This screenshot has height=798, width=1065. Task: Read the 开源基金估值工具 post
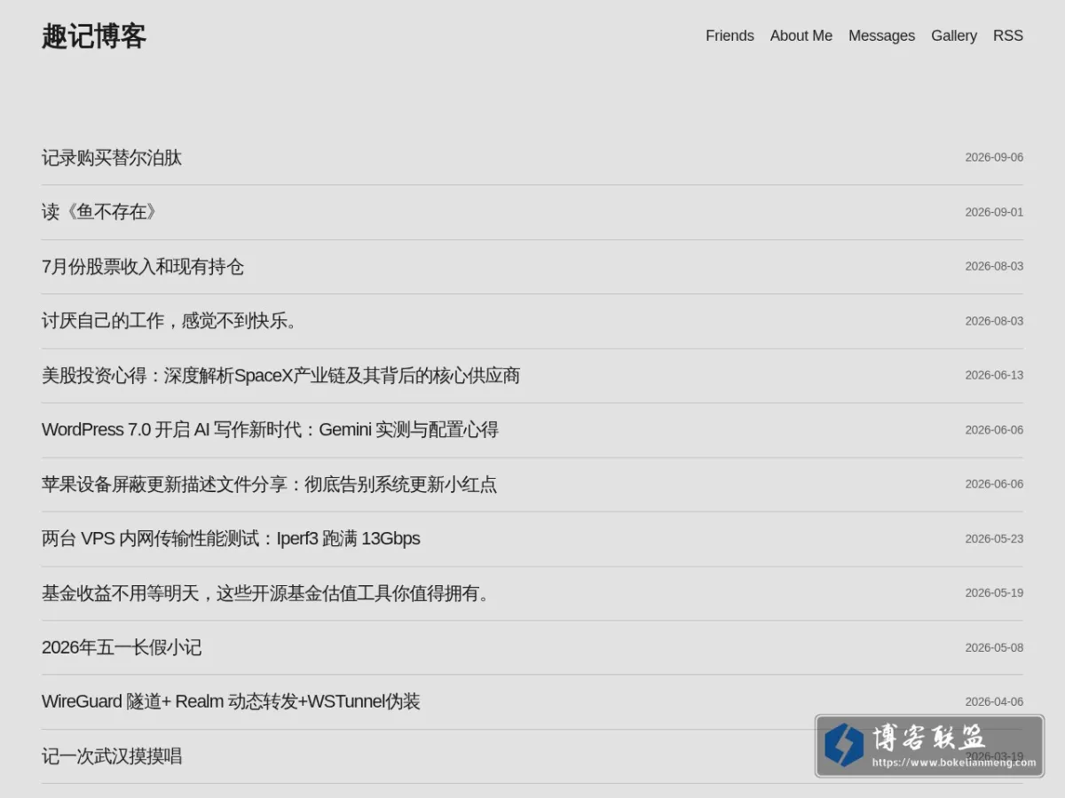[x=265, y=593]
